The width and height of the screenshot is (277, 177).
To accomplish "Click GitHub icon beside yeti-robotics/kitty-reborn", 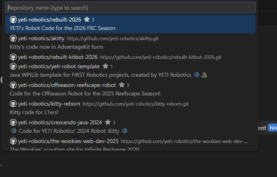I will click(13, 104).
